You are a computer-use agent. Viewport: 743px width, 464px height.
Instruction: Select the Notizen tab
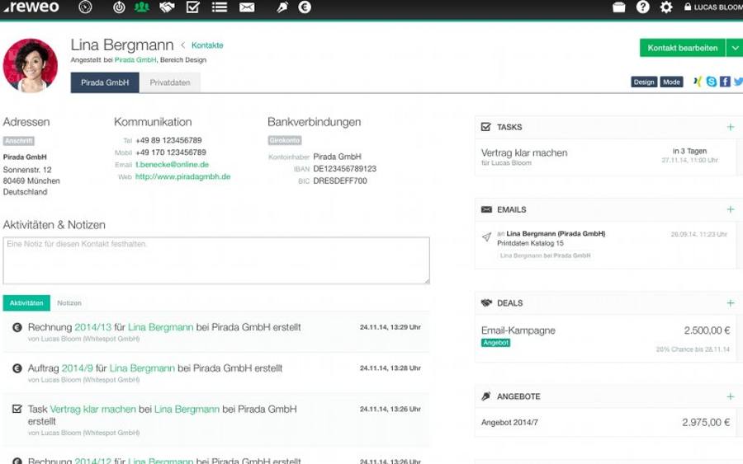click(69, 302)
